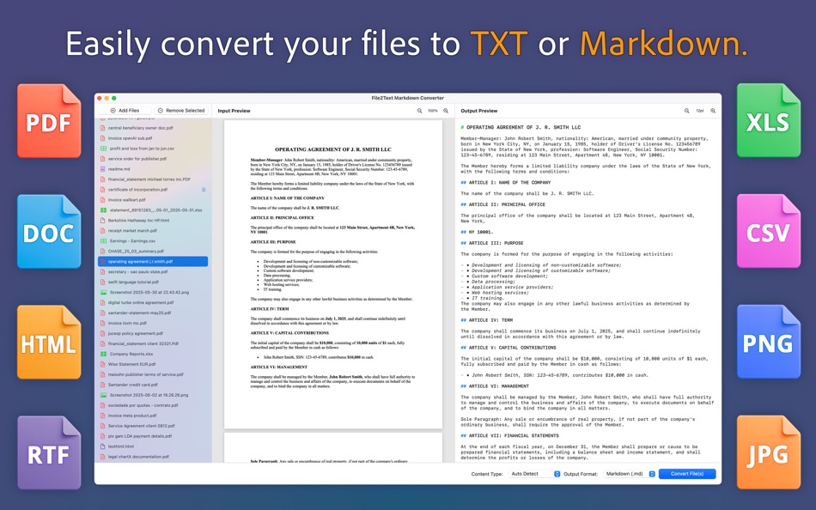Image resolution: width=816 pixels, height=510 pixels.
Task: Click the Convert File(s) button
Action: click(x=687, y=474)
